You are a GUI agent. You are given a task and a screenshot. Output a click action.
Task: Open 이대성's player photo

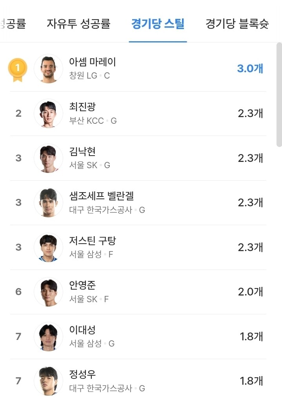click(48, 336)
